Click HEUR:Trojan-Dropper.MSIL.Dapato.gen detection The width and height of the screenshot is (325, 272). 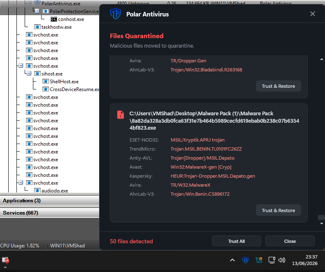pyautogui.click(x=213, y=176)
